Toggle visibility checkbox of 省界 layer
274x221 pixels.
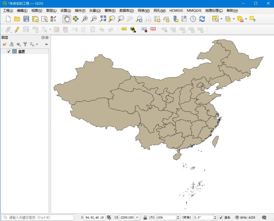tap(9, 51)
